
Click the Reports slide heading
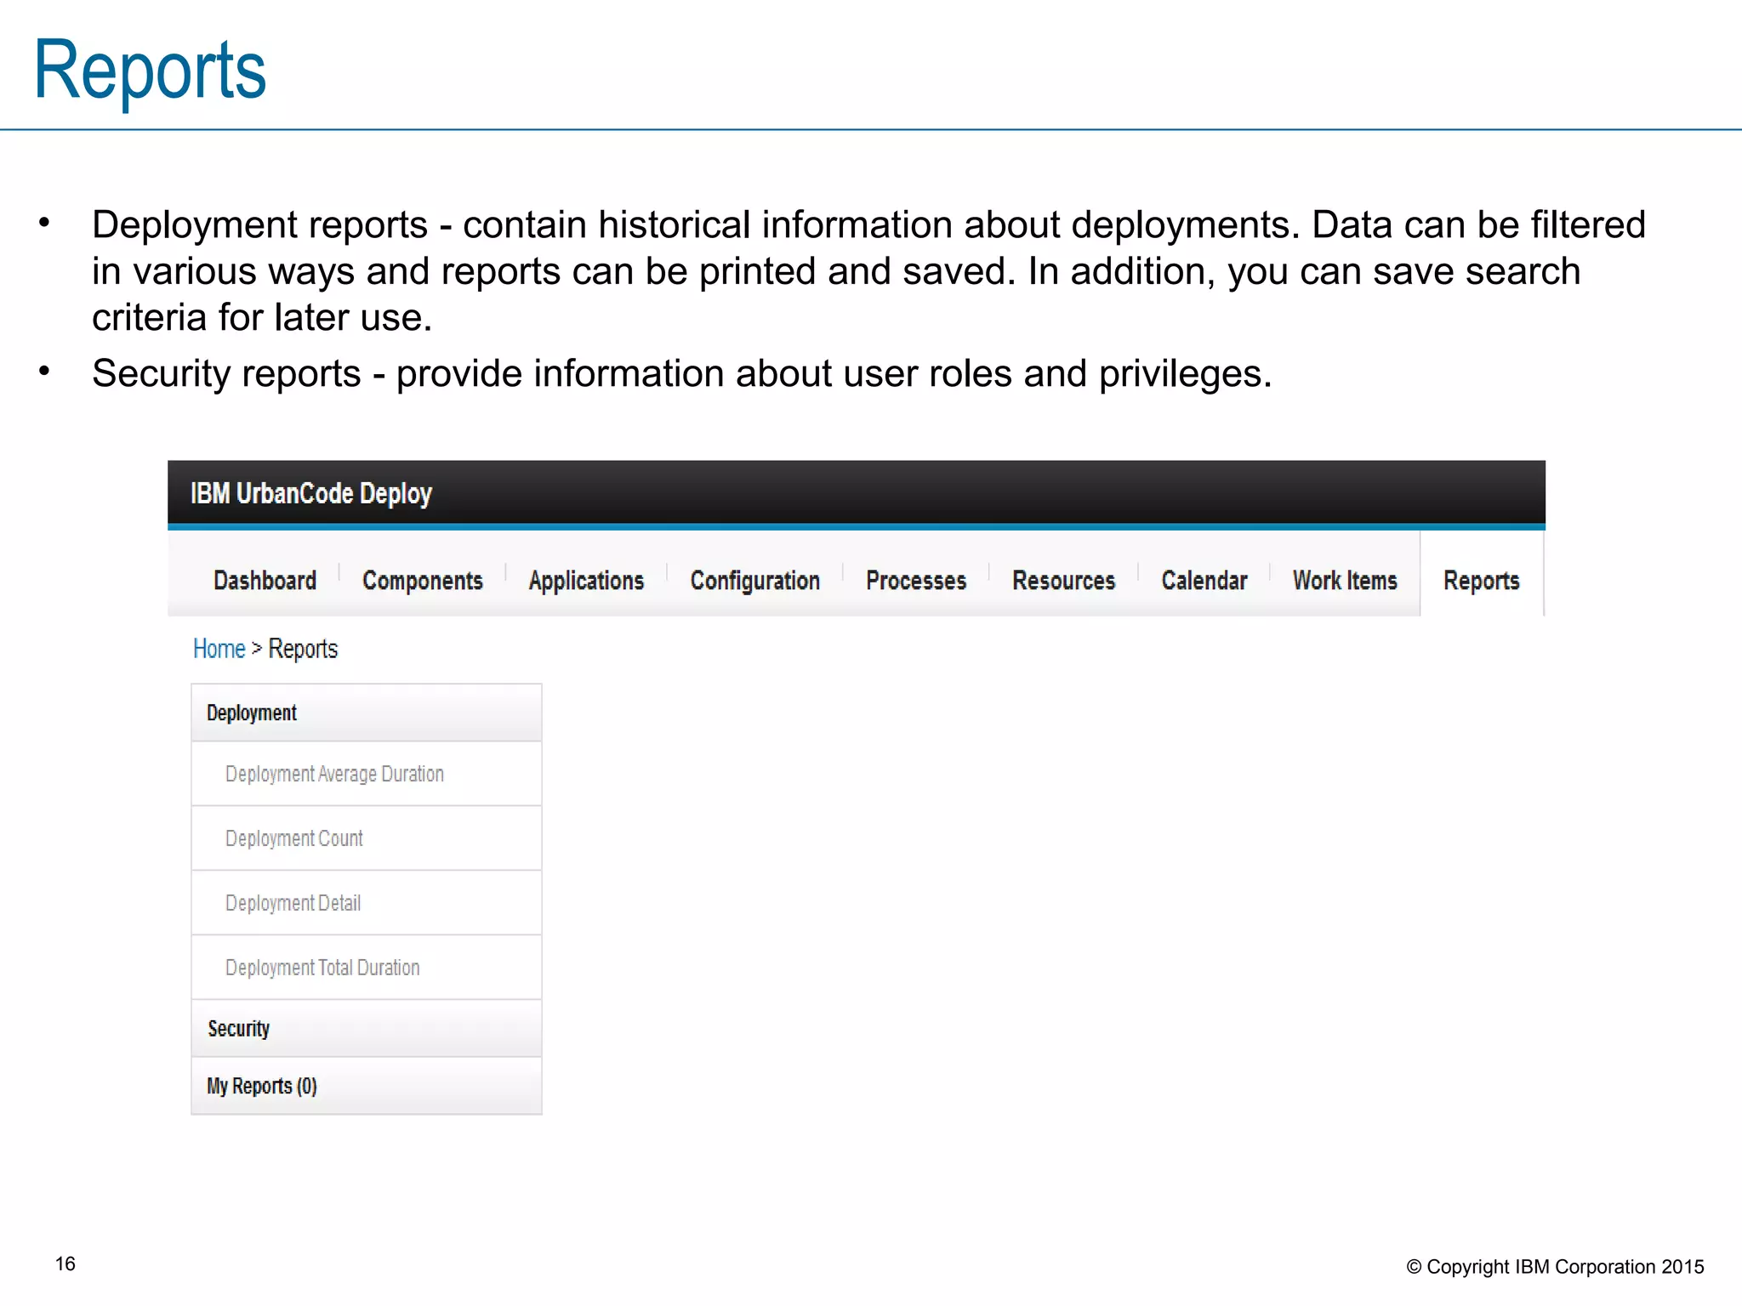point(150,71)
